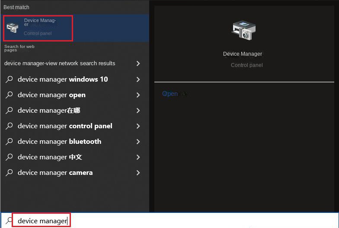Screen dimensions: 339x228
Task: Click the Open link in the preview pane
Action: 169,94
